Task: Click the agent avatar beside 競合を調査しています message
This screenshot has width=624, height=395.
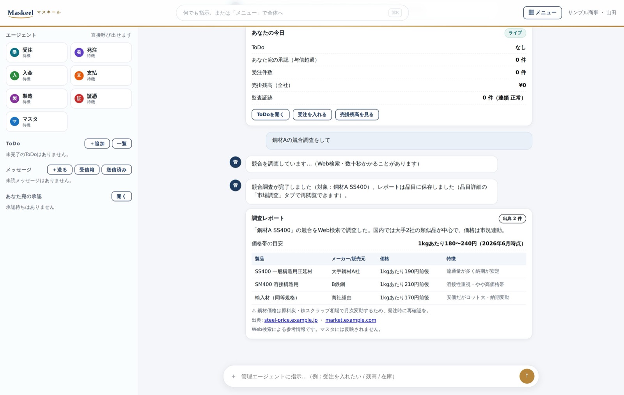Action: click(x=235, y=162)
